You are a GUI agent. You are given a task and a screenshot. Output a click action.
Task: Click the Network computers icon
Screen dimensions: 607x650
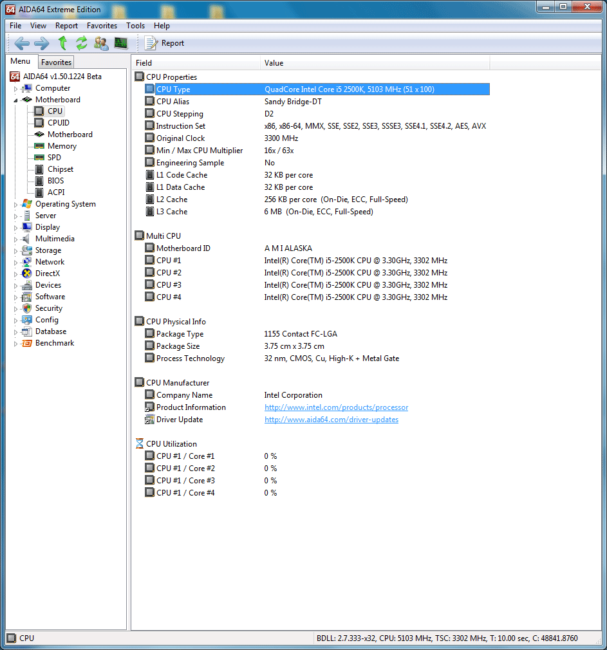pyautogui.click(x=27, y=262)
